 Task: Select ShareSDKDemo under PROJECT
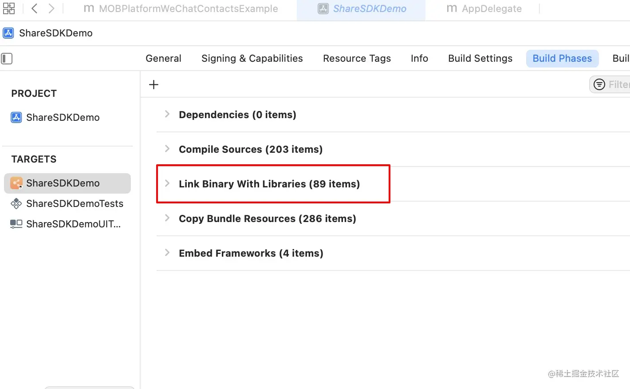pos(55,117)
